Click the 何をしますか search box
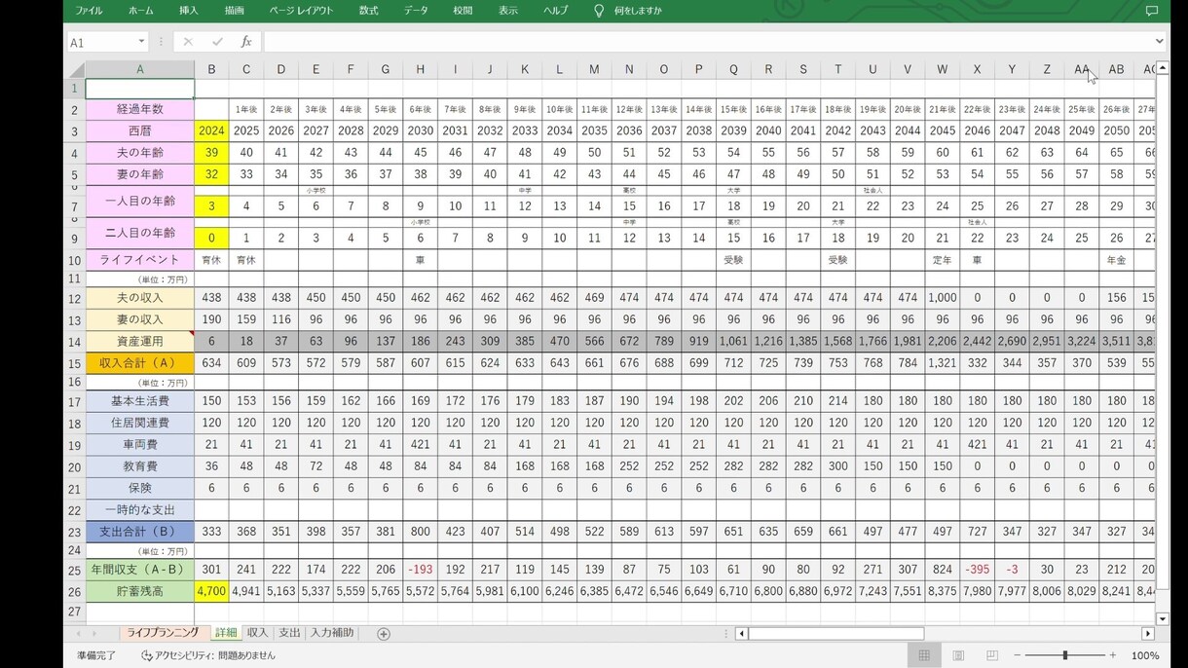This screenshot has height=668, width=1188. (638, 11)
